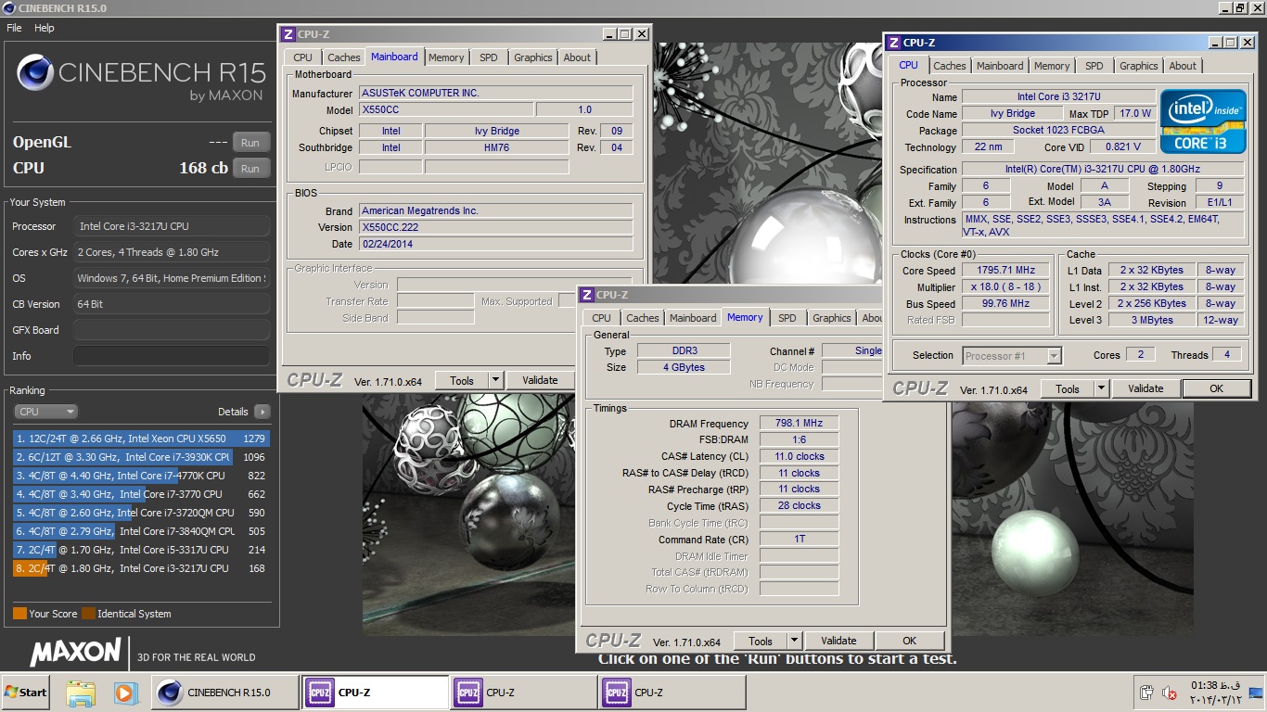The height and width of the screenshot is (712, 1267).
Task: Click OK in the Memory window
Action: click(x=909, y=641)
